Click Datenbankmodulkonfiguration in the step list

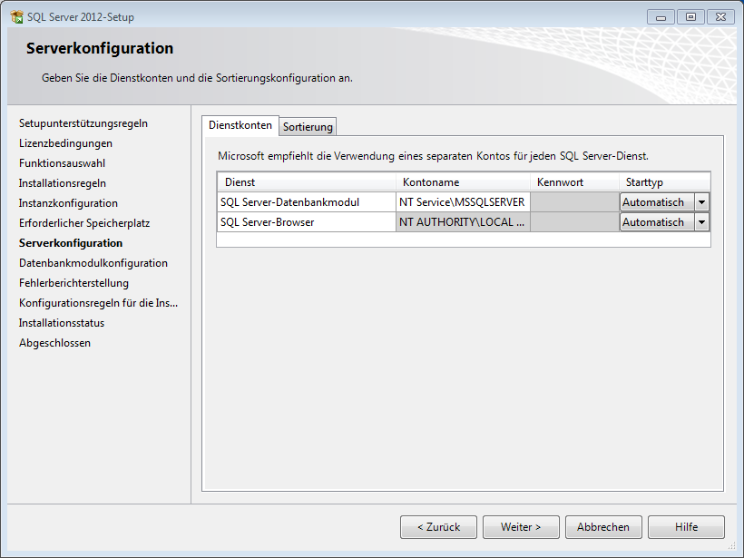93,263
